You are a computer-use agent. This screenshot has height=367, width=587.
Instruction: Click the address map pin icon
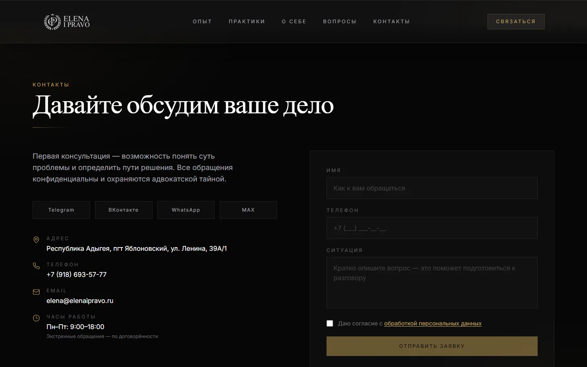coord(36,240)
